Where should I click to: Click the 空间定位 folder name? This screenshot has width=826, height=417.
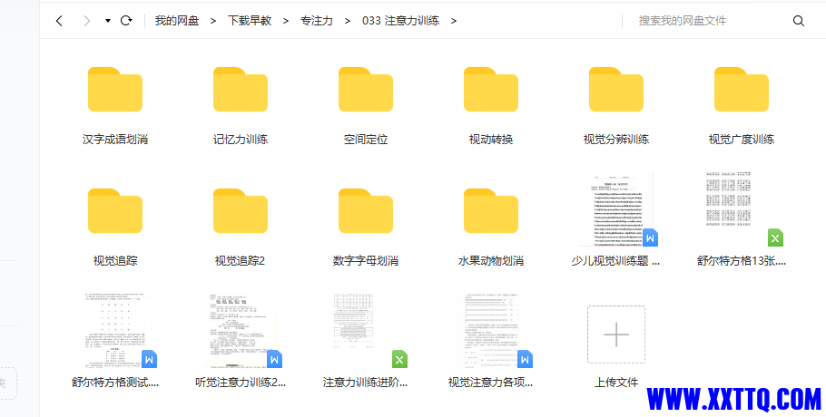click(x=366, y=140)
